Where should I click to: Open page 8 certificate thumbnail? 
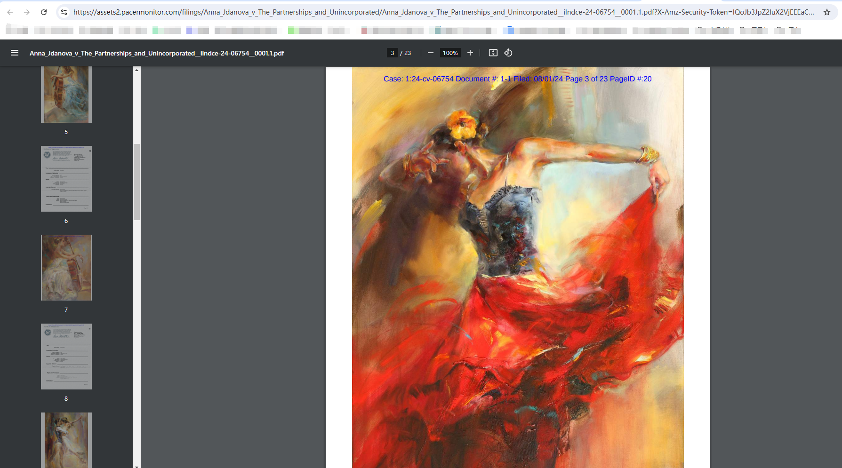66,356
